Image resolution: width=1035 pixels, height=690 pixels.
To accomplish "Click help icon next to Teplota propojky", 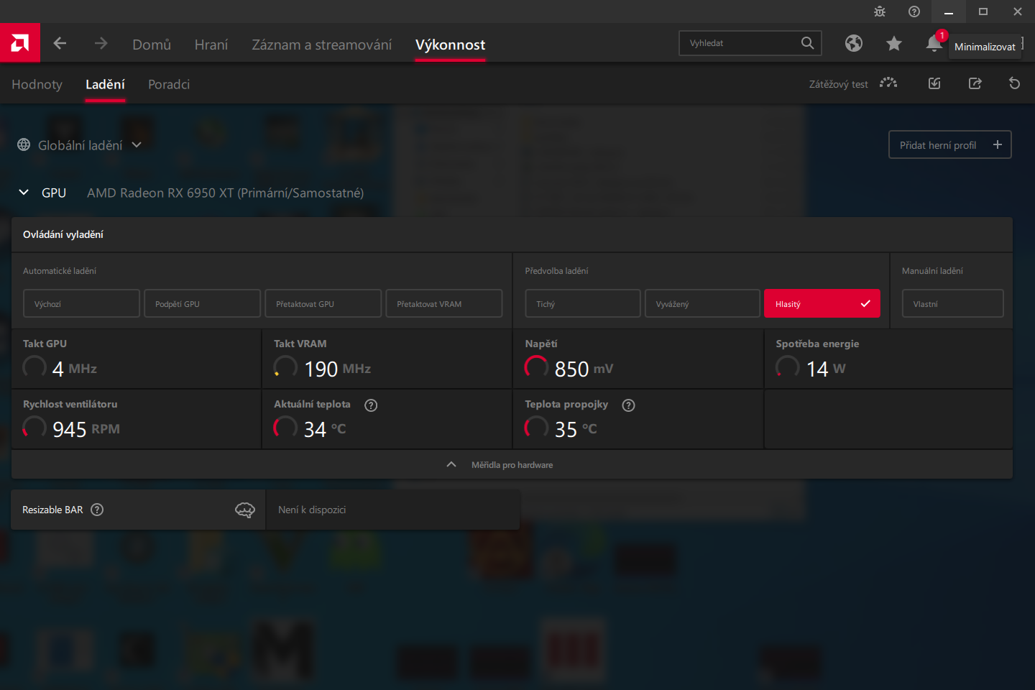I will [628, 405].
